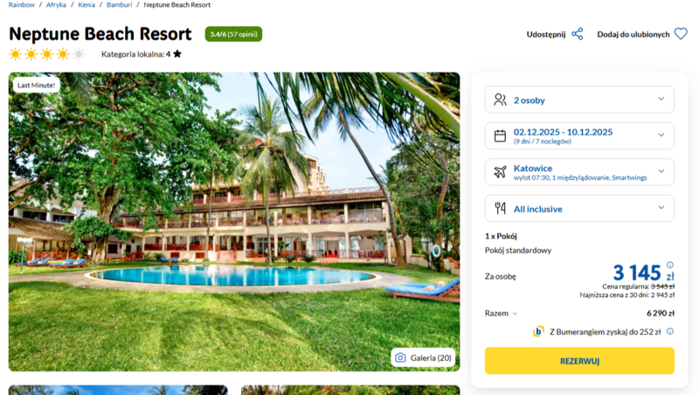Viewport: 699px width, 395px height.
Task: Click the cutlery icon in All inclusive field
Action: click(500, 208)
